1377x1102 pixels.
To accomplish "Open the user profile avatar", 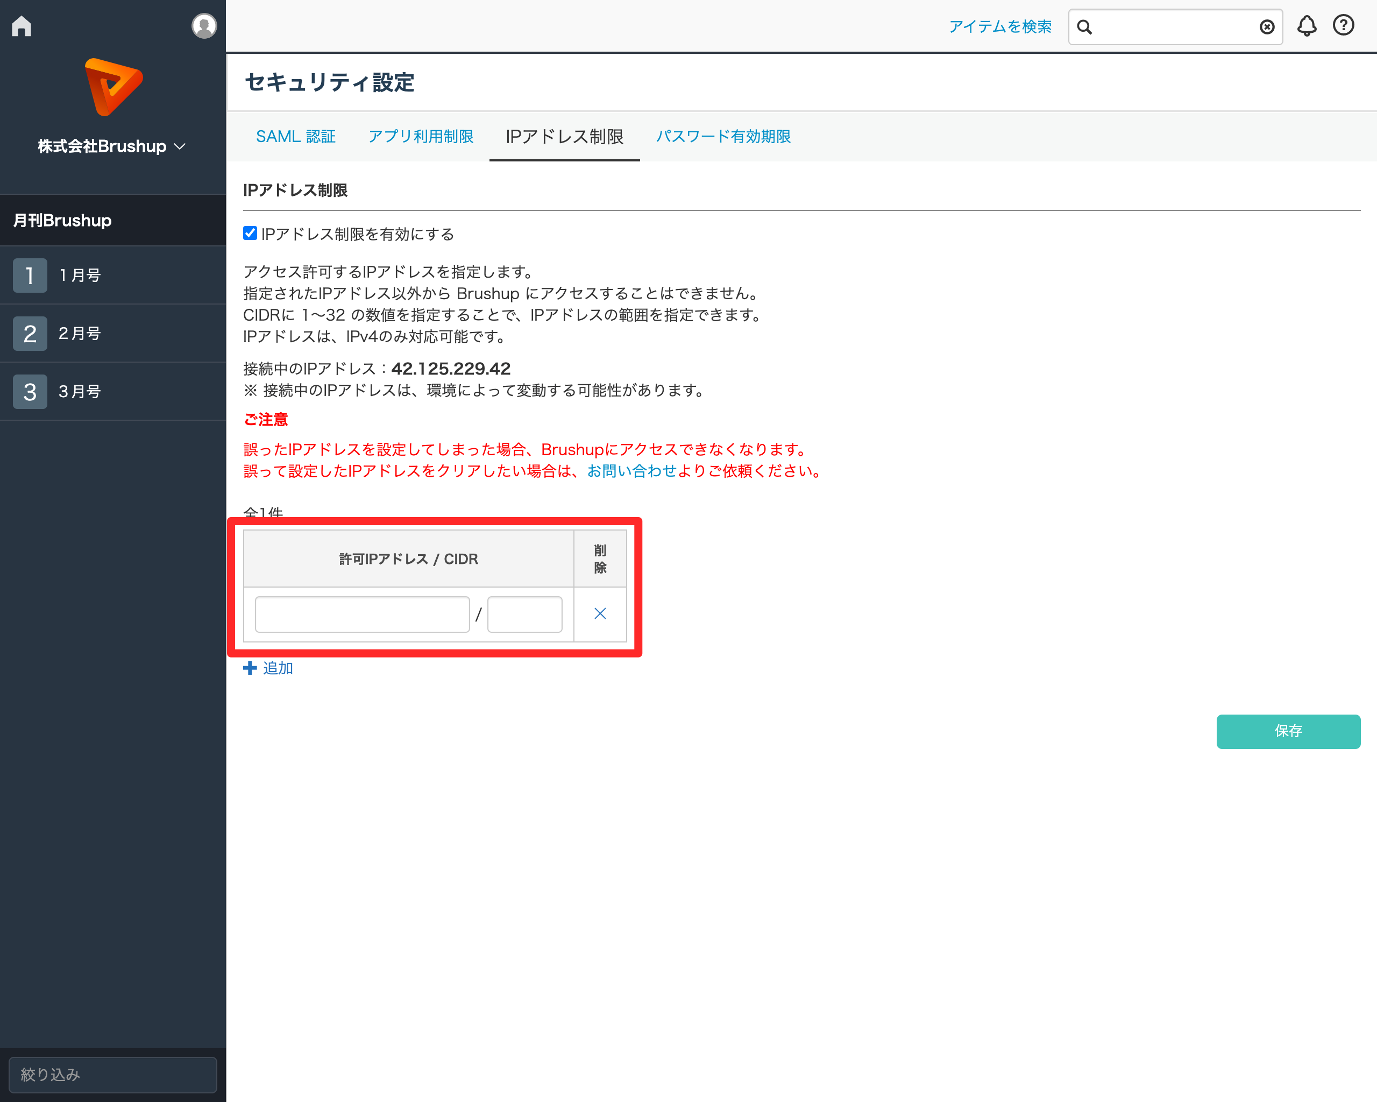I will [x=204, y=26].
